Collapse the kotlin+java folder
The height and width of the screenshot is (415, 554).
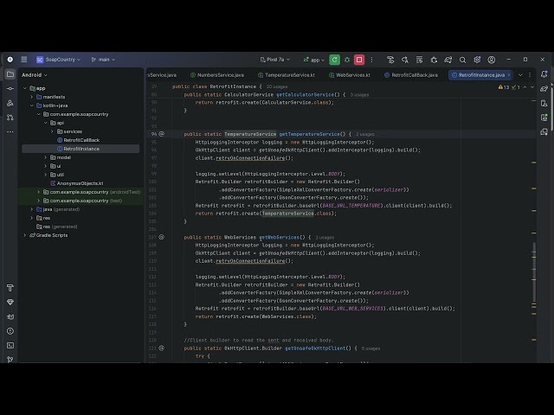(x=31, y=105)
